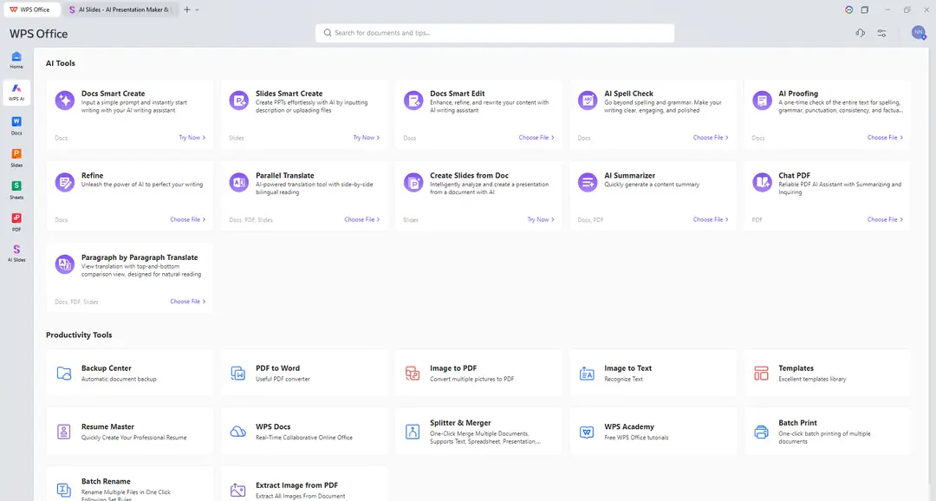Open Sheets from the sidebar
This screenshot has height=501, width=936.
point(16,190)
